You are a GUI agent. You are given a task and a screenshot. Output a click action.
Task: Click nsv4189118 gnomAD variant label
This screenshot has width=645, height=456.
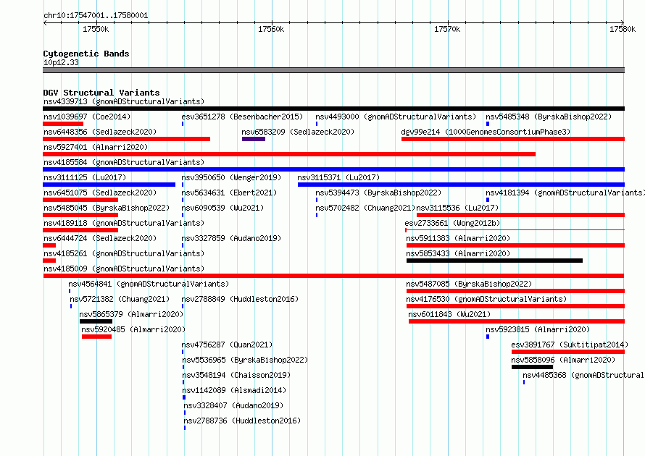124,223
